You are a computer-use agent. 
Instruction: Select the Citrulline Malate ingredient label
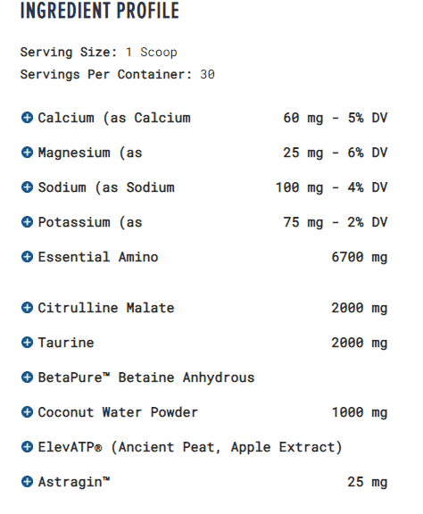(106, 308)
